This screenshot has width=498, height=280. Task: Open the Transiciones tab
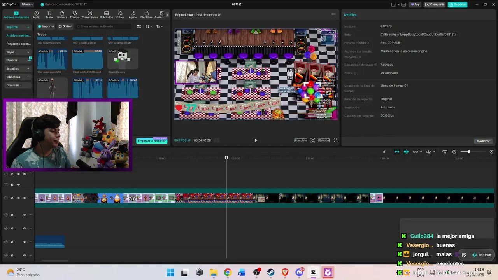(x=90, y=15)
